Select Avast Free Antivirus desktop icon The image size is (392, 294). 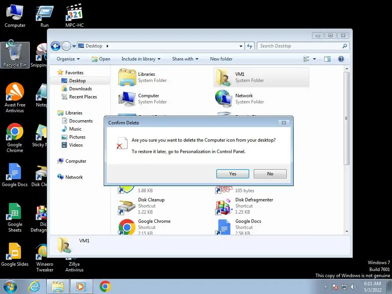[15, 98]
